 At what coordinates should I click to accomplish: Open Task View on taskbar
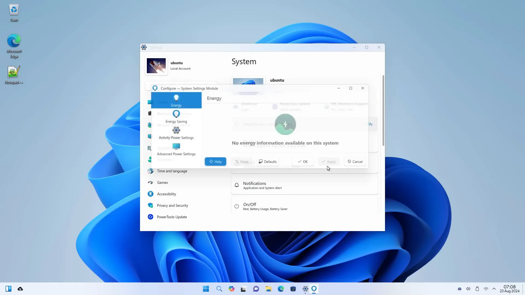243,289
